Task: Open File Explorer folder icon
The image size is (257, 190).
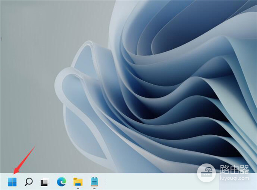Action: [x=78, y=181]
